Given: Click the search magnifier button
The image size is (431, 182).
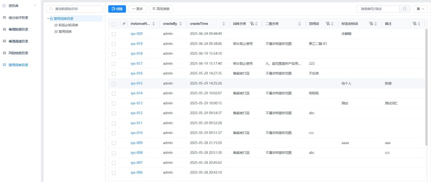Looking at the screenshot, I should [x=405, y=9].
